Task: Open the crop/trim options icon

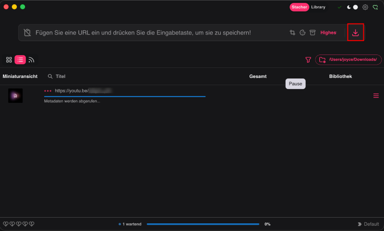Action: 292,33
